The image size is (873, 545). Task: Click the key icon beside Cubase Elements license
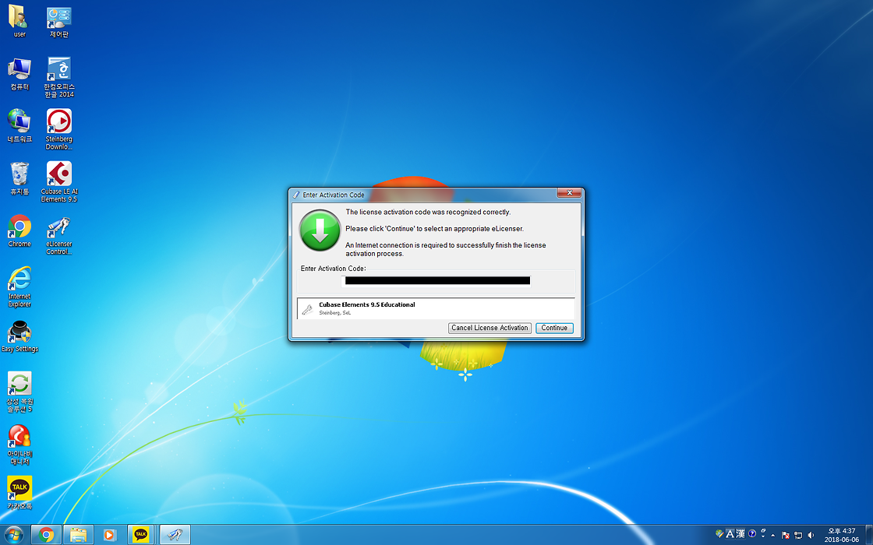[307, 309]
